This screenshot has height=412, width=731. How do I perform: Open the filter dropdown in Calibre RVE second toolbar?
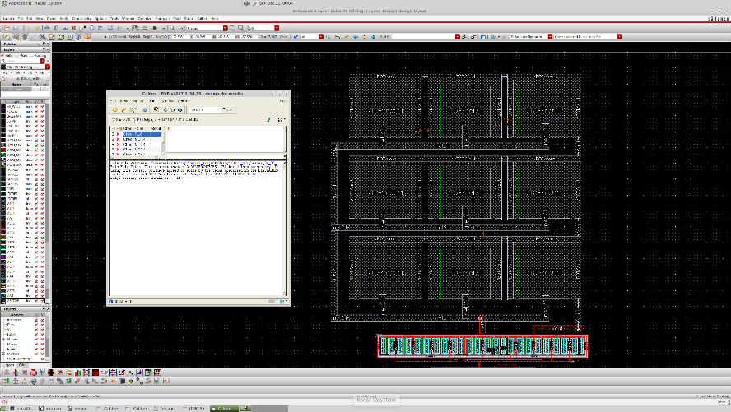[123, 119]
